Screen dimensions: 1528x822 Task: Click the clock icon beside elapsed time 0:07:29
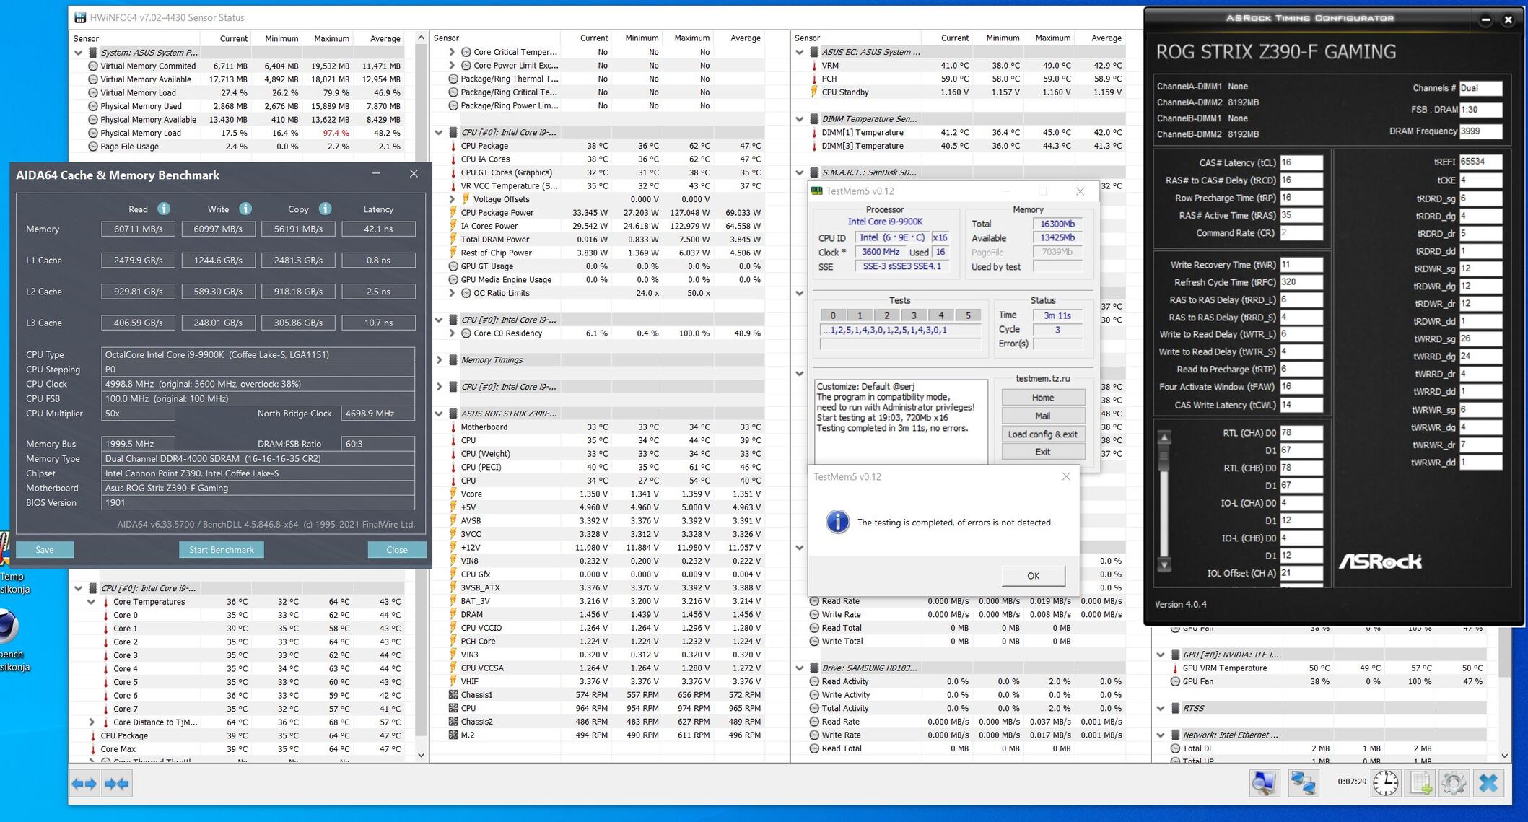click(x=1385, y=783)
